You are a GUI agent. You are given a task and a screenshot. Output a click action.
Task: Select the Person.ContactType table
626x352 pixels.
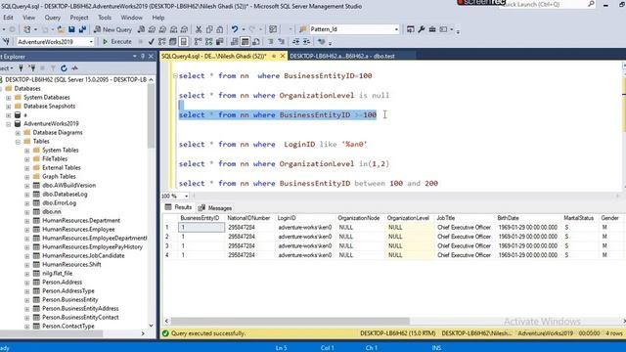(68, 326)
